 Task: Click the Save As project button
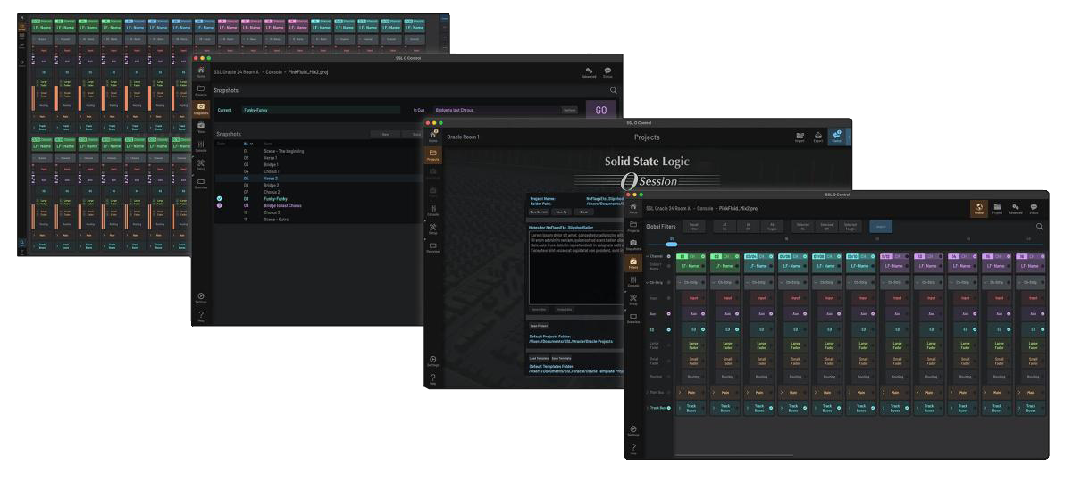point(561,212)
